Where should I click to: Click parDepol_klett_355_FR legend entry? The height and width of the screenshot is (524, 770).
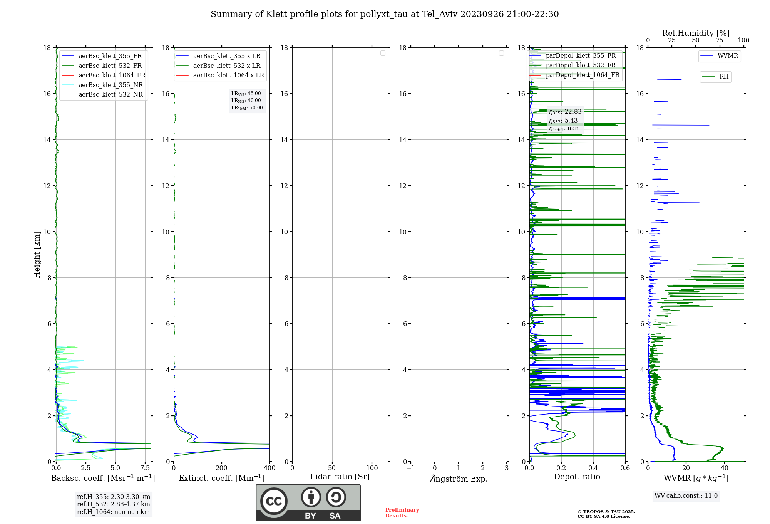coord(581,56)
